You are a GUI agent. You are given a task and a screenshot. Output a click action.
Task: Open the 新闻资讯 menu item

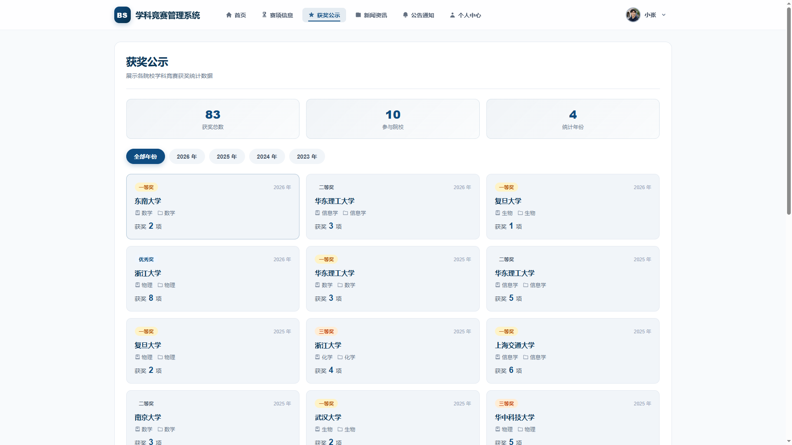[x=371, y=15]
